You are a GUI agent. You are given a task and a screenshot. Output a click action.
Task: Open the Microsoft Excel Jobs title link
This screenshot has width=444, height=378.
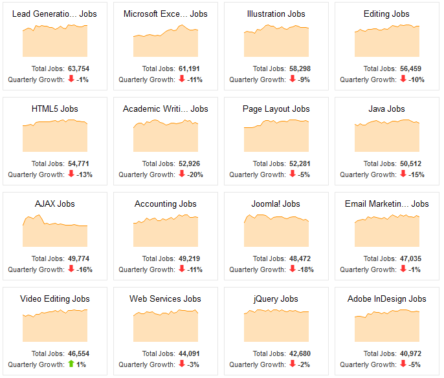tap(166, 14)
